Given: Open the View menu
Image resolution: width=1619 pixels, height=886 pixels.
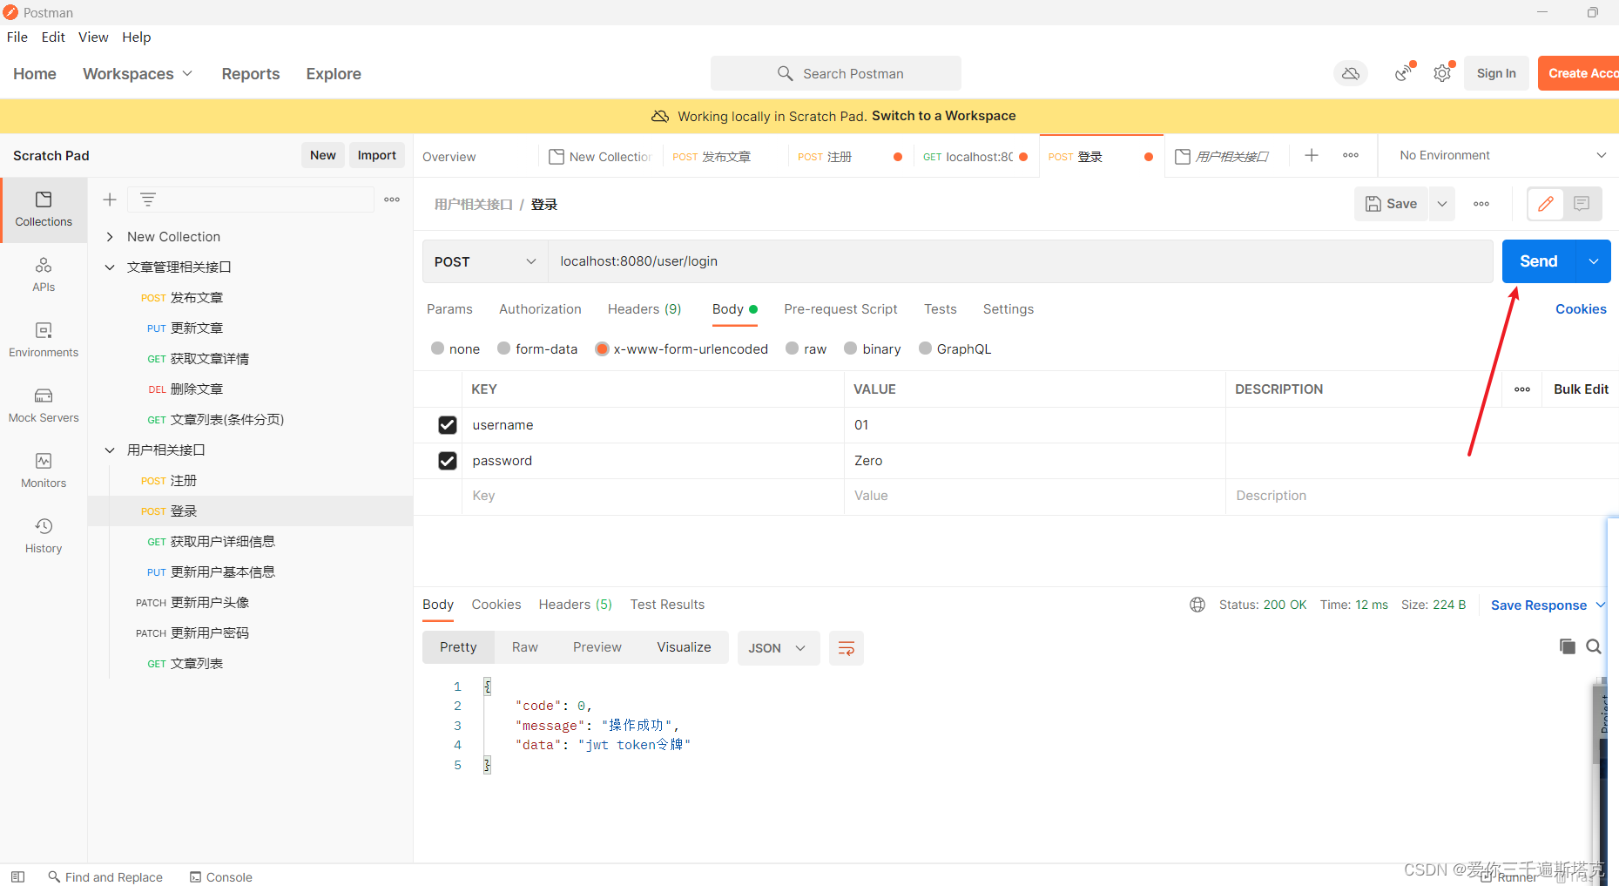Looking at the screenshot, I should coord(93,37).
